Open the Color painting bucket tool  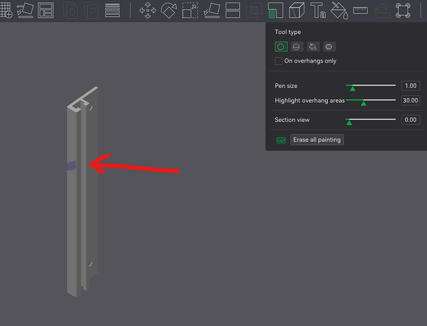tap(339, 10)
